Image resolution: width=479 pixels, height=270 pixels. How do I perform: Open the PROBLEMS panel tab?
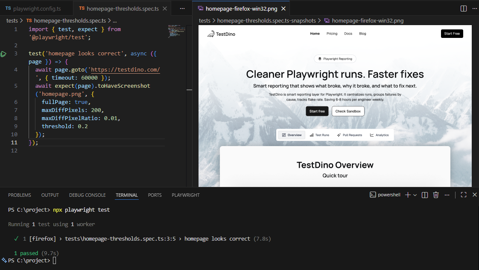20,195
